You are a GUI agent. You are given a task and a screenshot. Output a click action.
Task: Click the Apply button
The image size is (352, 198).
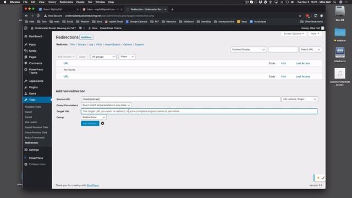82,57
